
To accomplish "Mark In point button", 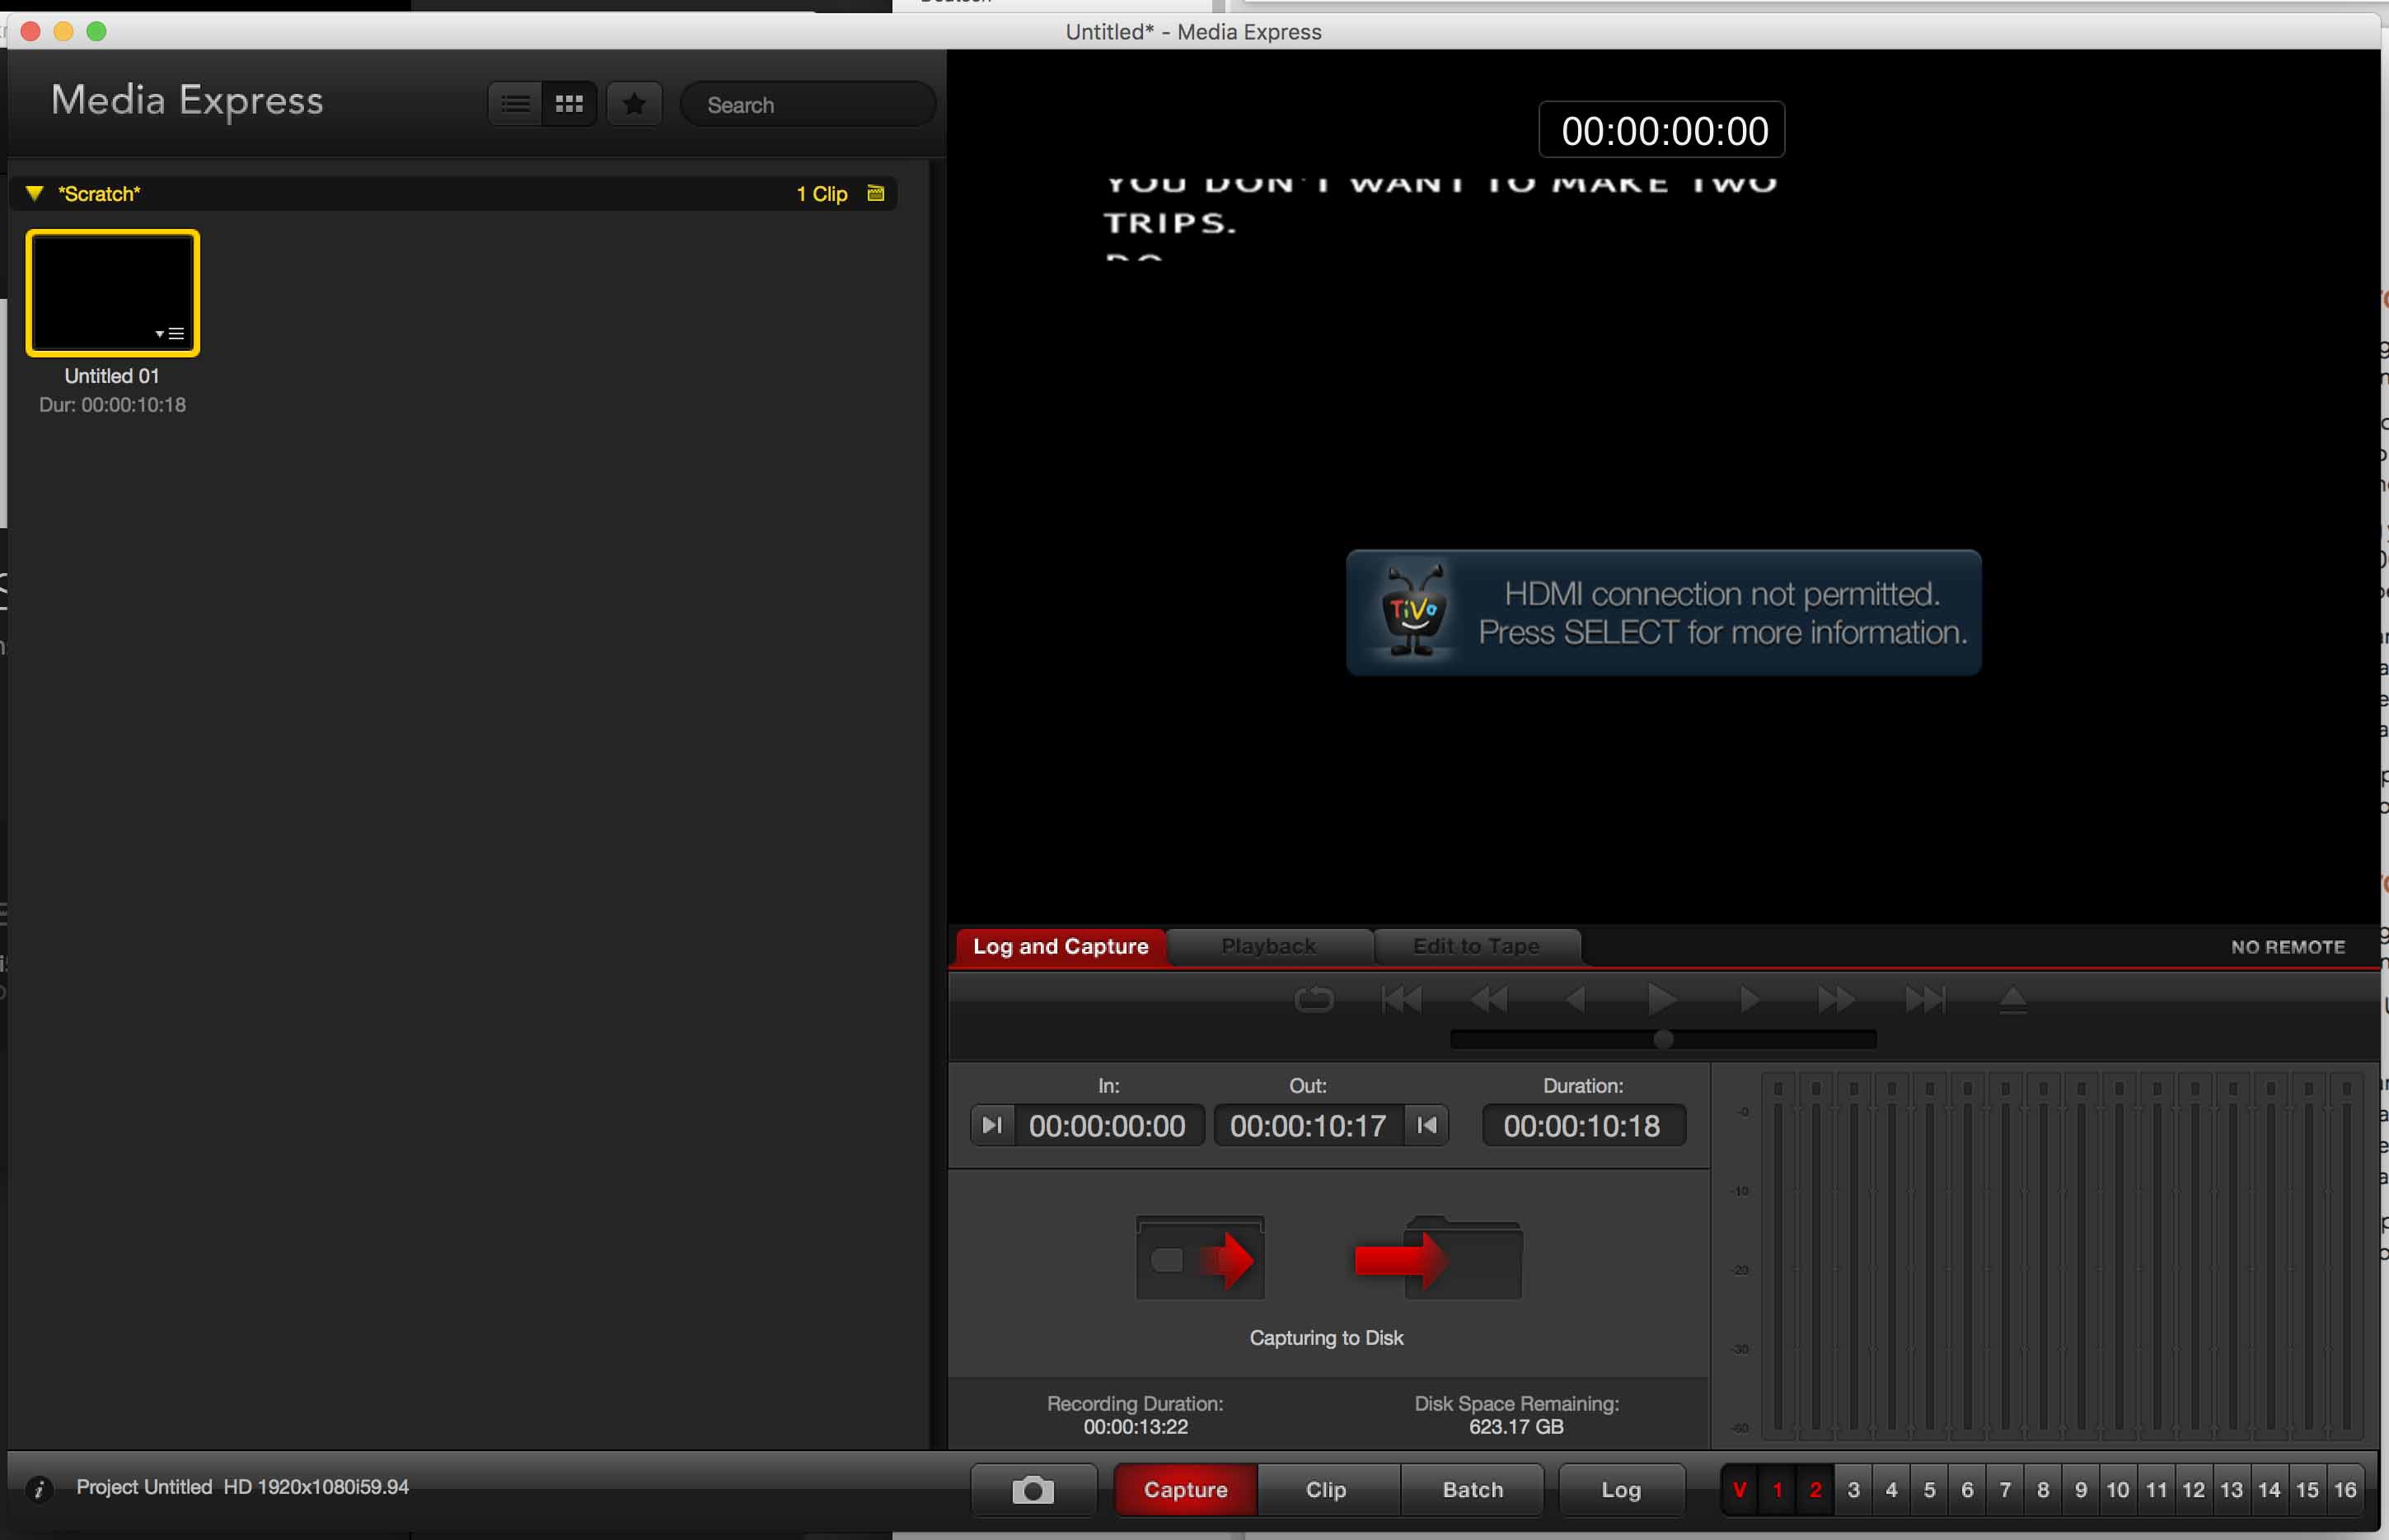I will pyautogui.click(x=991, y=1125).
